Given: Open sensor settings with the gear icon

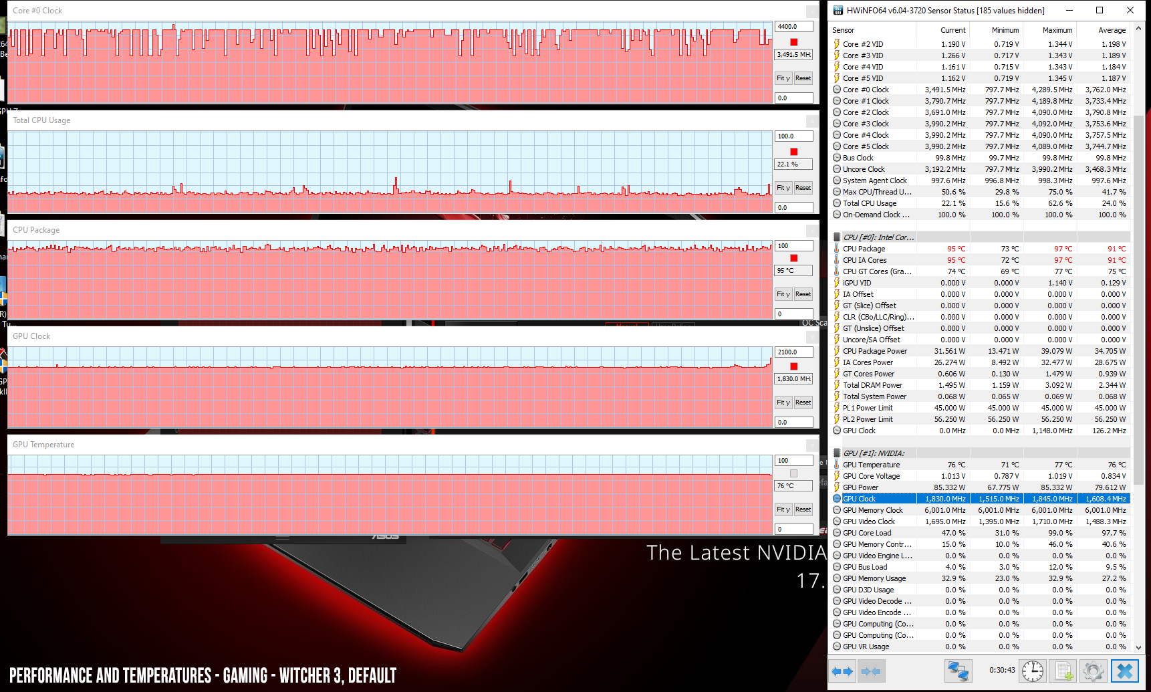Looking at the screenshot, I should tap(1094, 671).
